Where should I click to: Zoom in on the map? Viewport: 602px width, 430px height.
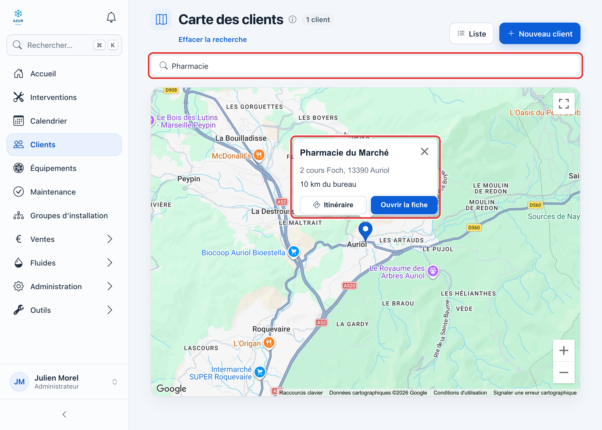tap(564, 350)
